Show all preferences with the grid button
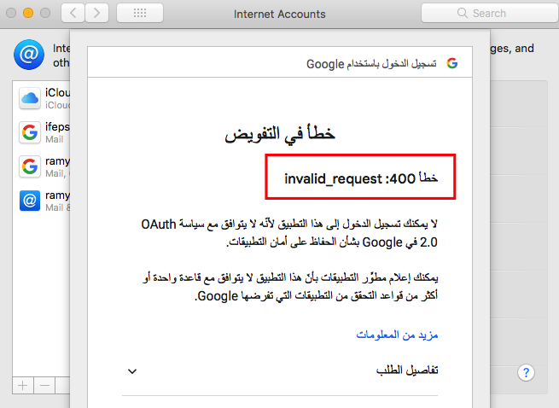Screen dimensions: 559x408 (x=140, y=13)
